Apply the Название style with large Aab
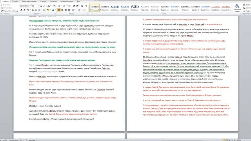Viewport: 251px width, 141px height. click(135, 8)
